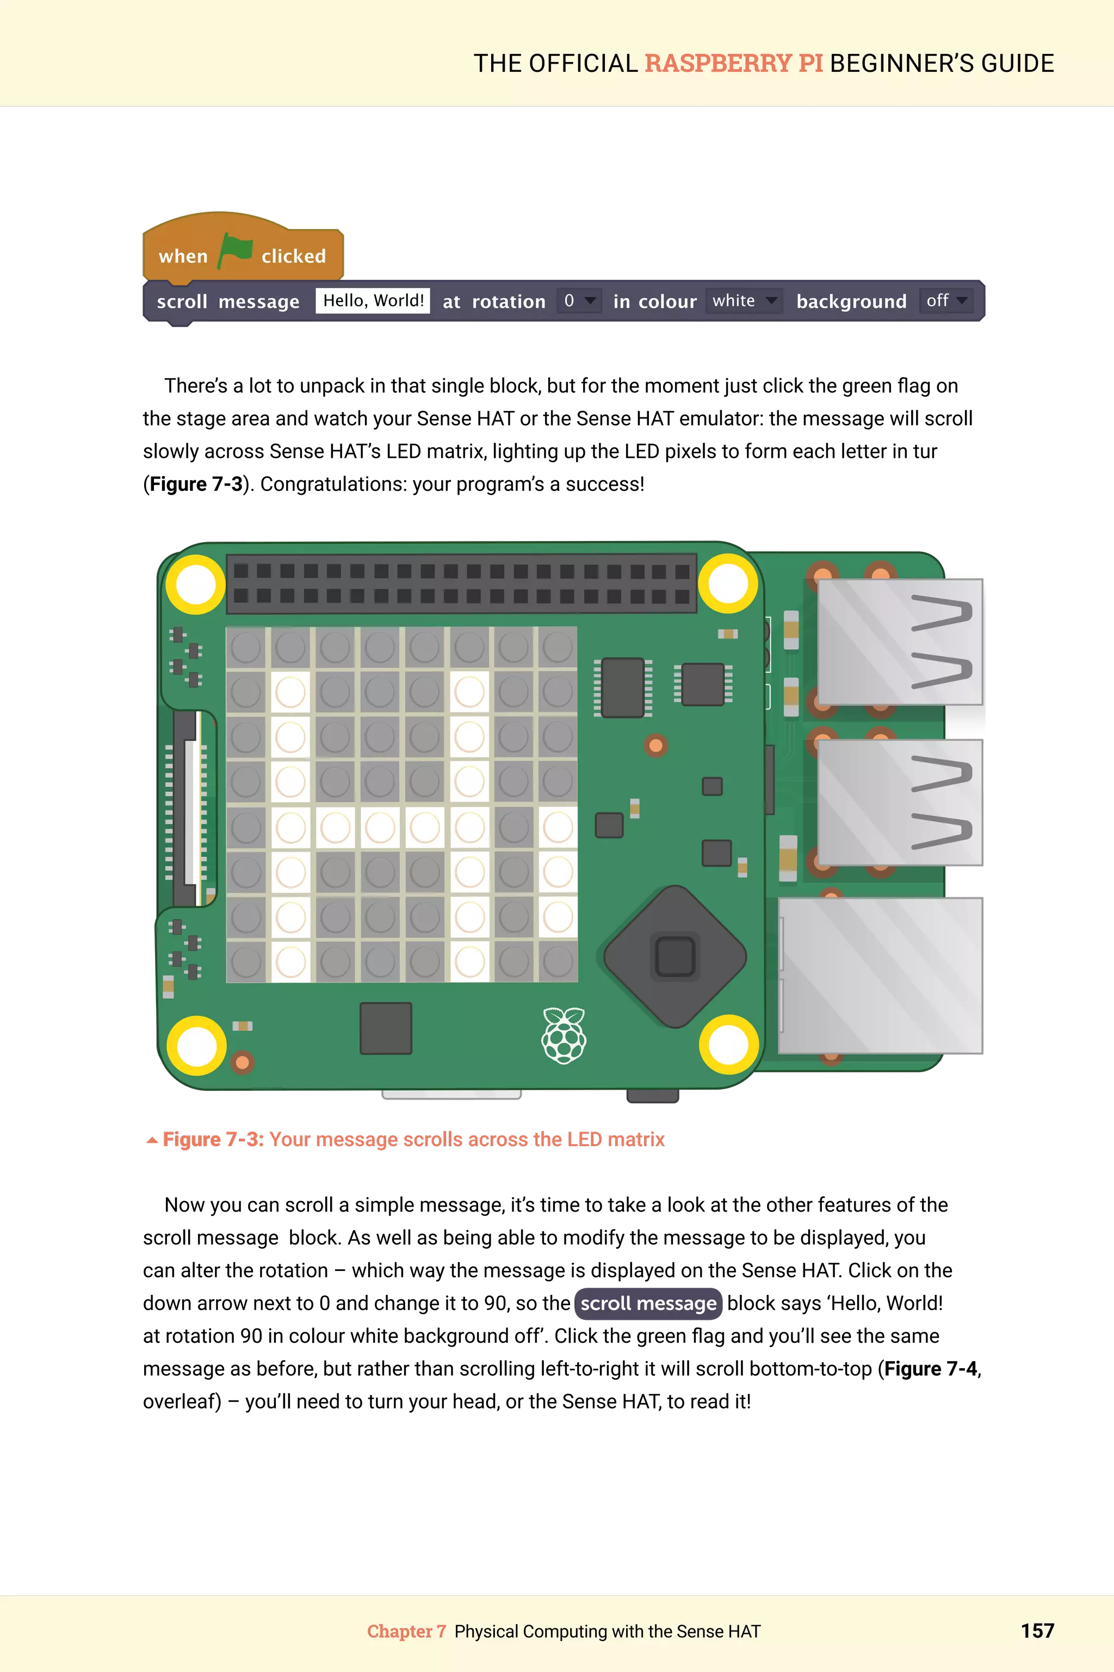The image size is (1114, 1672).
Task: Select the 'when clicked' hat block
Action: (x=243, y=247)
